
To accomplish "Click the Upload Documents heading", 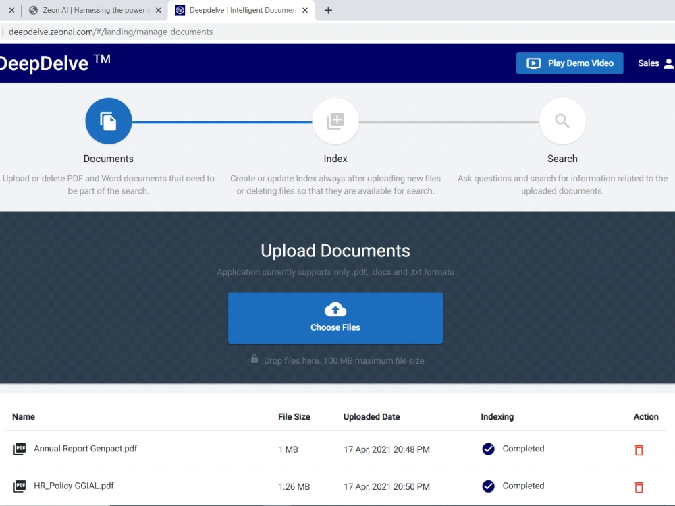I will [335, 251].
